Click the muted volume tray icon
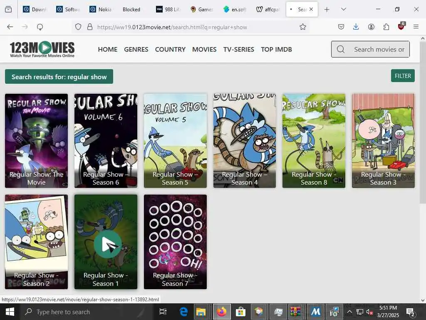Screen dimensions: 426x320 coord(369,312)
